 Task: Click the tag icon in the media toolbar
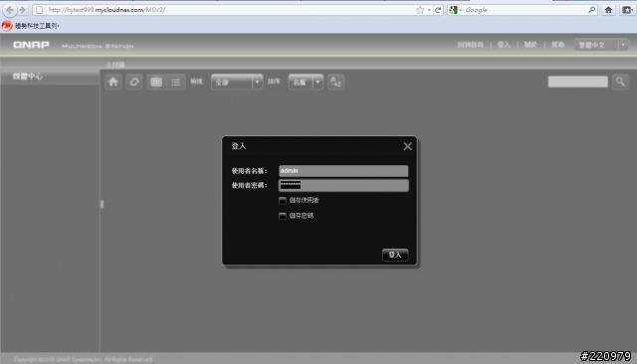coord(134,82)
